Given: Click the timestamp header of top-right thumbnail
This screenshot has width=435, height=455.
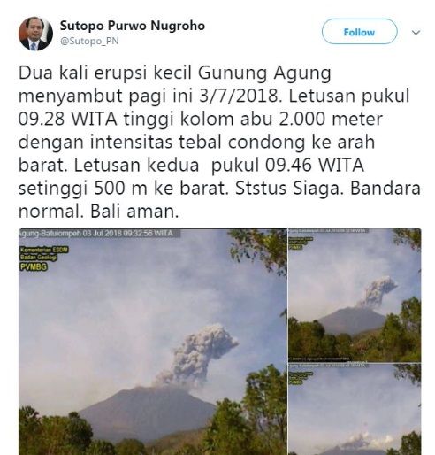Looking at the screenshot, I should (x=328, y=231).
